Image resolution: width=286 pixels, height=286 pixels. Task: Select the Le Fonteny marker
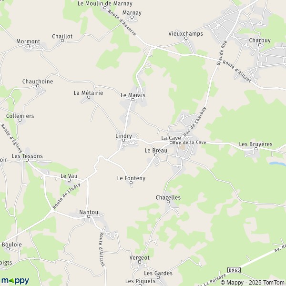[131, 183]
